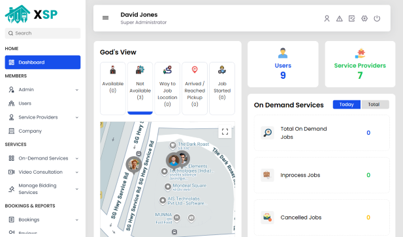Screen dimensions: 403x237
Task: Open the Admin menu item
Action: click(42, 89)
